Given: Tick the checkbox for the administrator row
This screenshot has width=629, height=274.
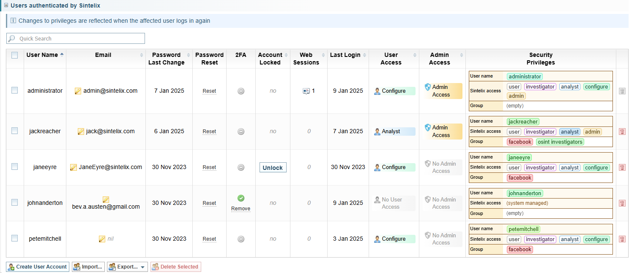Looking at the screenshot, I should point(15,90).
